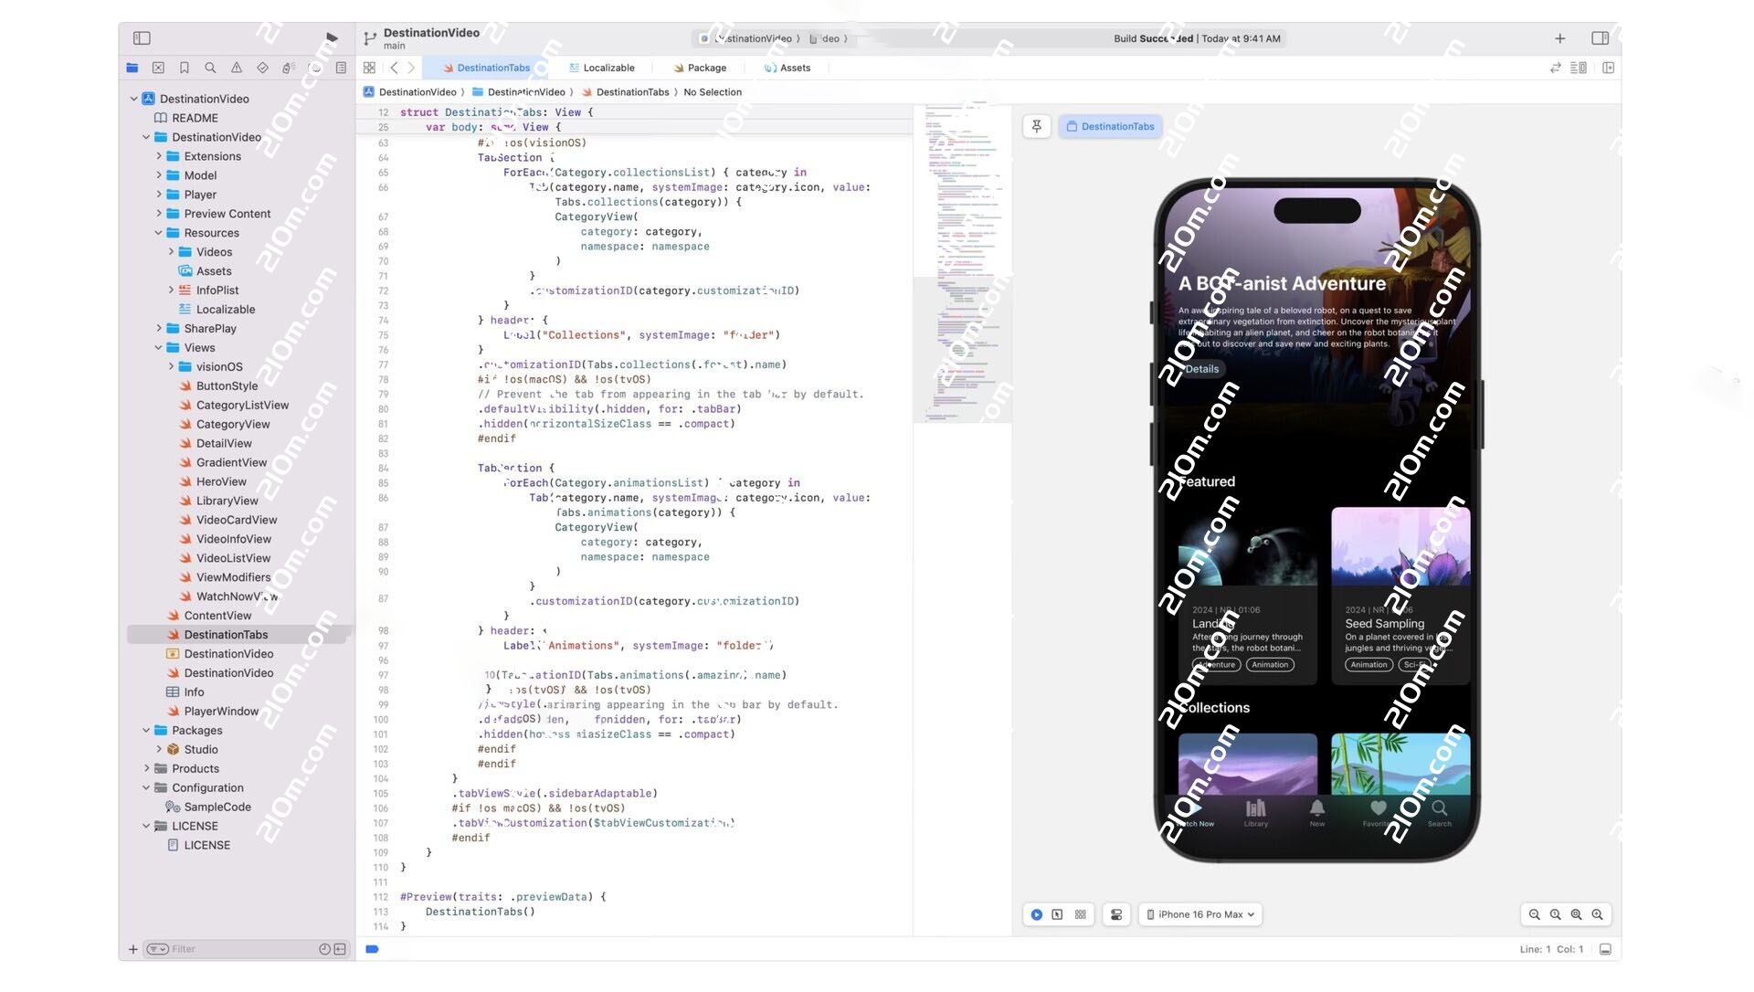
Task: Click Details button in phone preview
Action: pyautogui.click(x=1201, y=369)
